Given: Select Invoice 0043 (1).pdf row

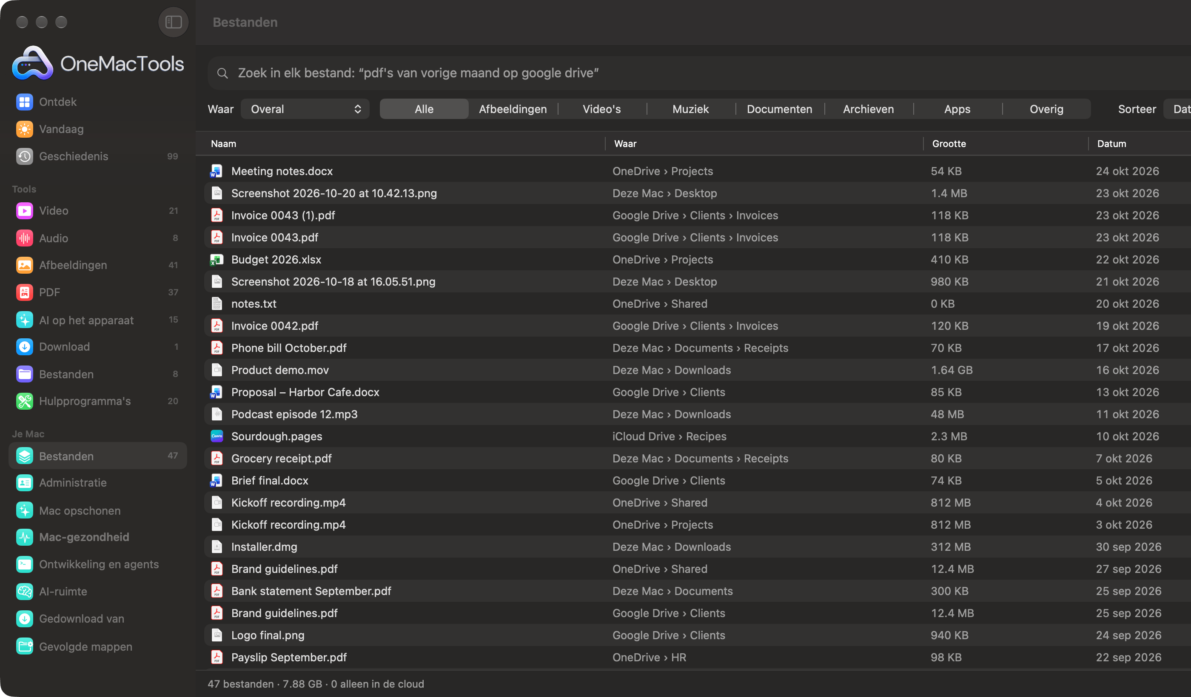Looking at the screenshot, I should click(697, 215).
